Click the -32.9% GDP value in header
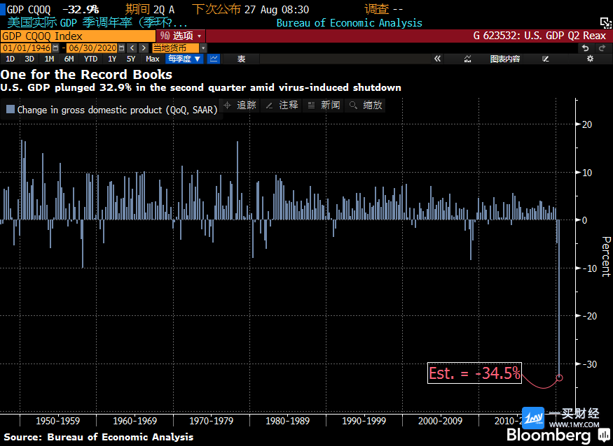The height and width of the screenshot is (446, 613). pyautogui.click(x=81, y=9)
